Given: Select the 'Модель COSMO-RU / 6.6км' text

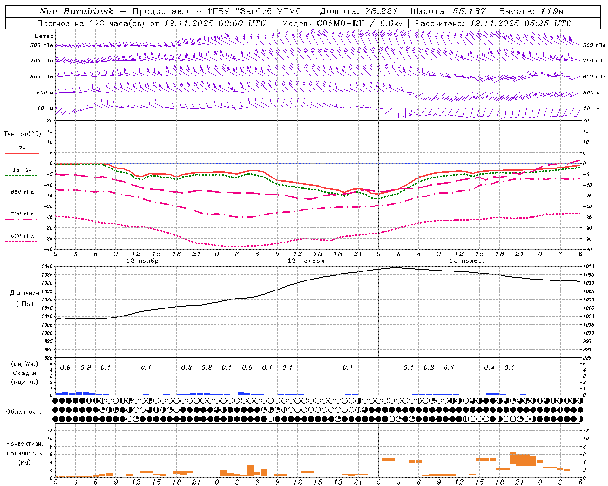Looking at the screenshot, I should point(342,23).
